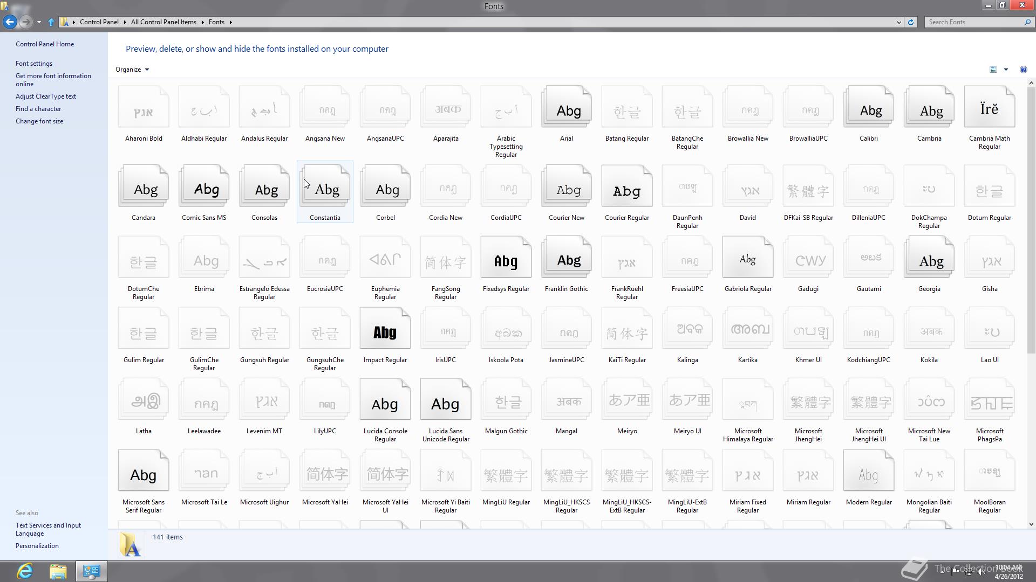Select the Kartika font icon

pos(748,328)
